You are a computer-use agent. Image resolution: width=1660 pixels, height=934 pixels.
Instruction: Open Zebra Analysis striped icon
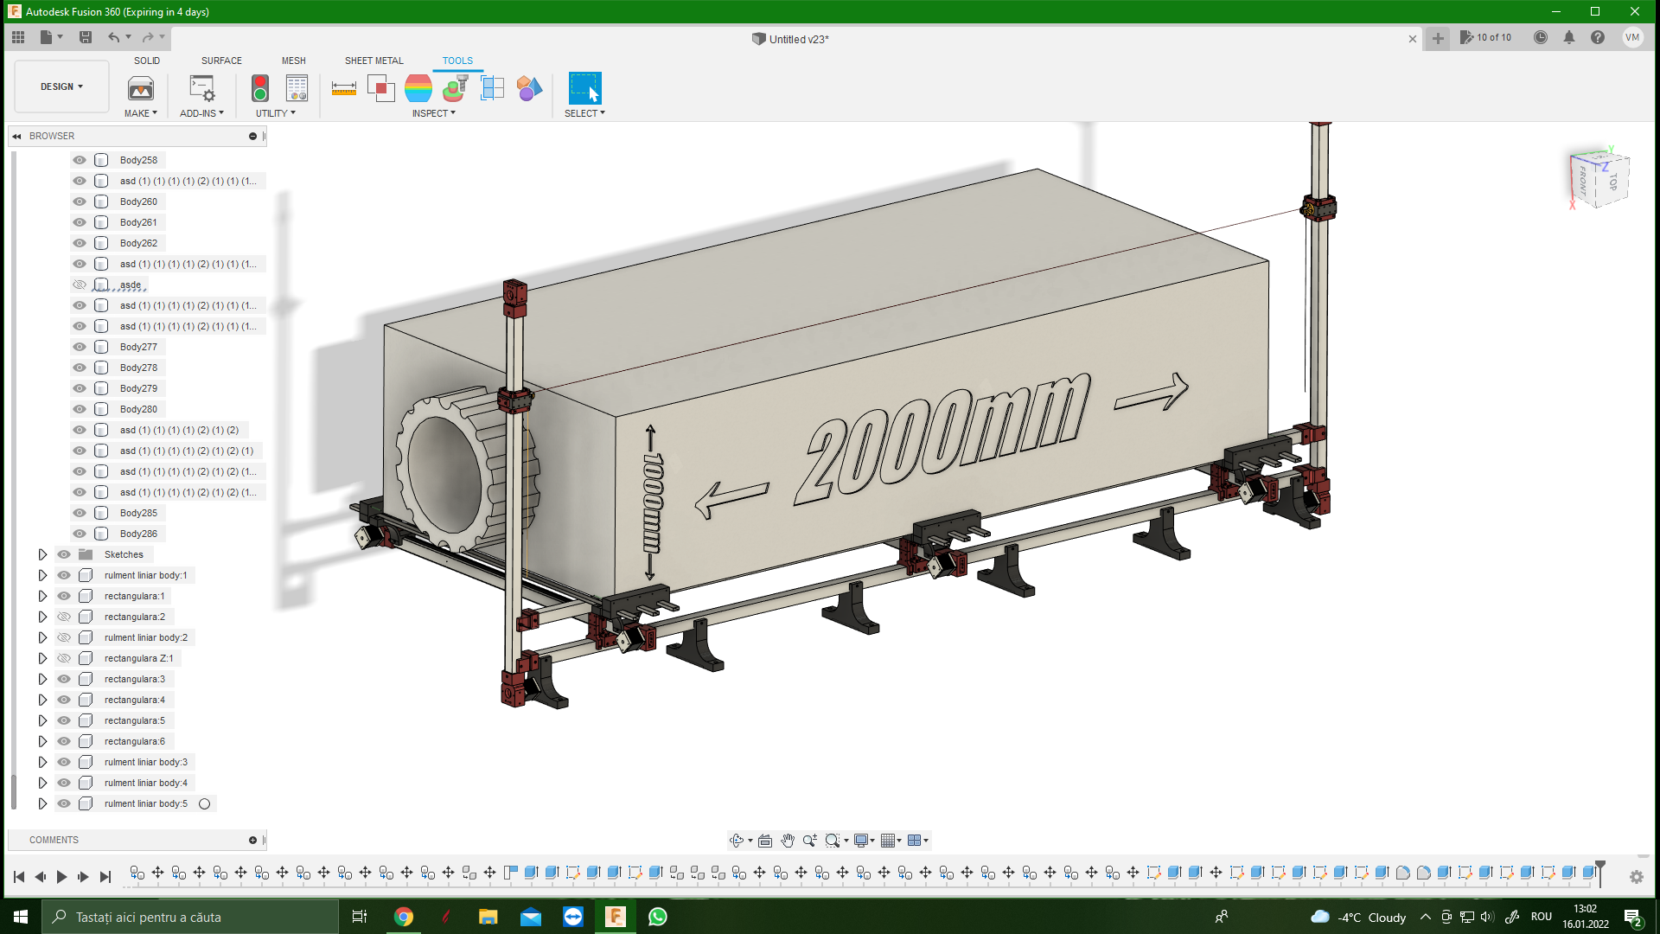click(x=418, y=88)
